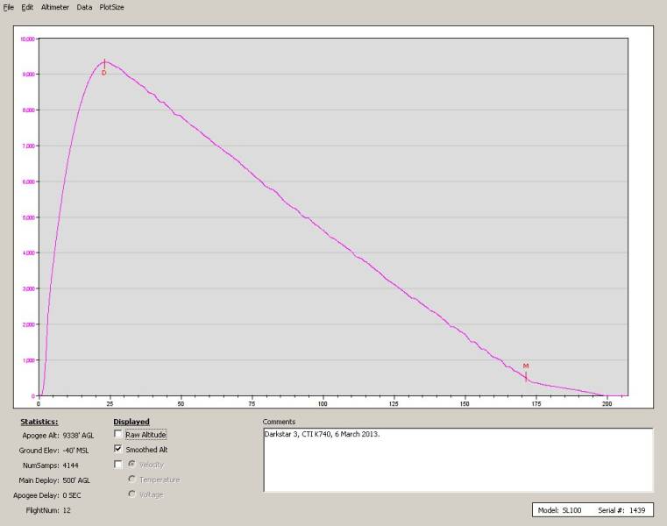Screen dimensions: 667x526
Task: Open the PlotSize menu
Action: pyautogui.click(x=111, y=6)
